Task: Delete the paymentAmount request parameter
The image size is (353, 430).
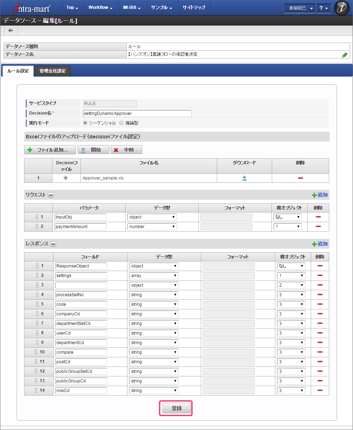Action: [318, 227]
